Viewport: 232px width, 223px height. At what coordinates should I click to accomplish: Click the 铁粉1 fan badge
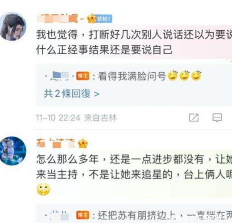(104, 19)
